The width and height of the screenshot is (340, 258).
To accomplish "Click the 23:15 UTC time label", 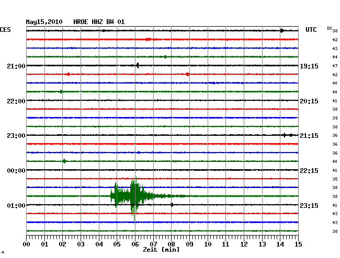I will (x=309, y=205).
